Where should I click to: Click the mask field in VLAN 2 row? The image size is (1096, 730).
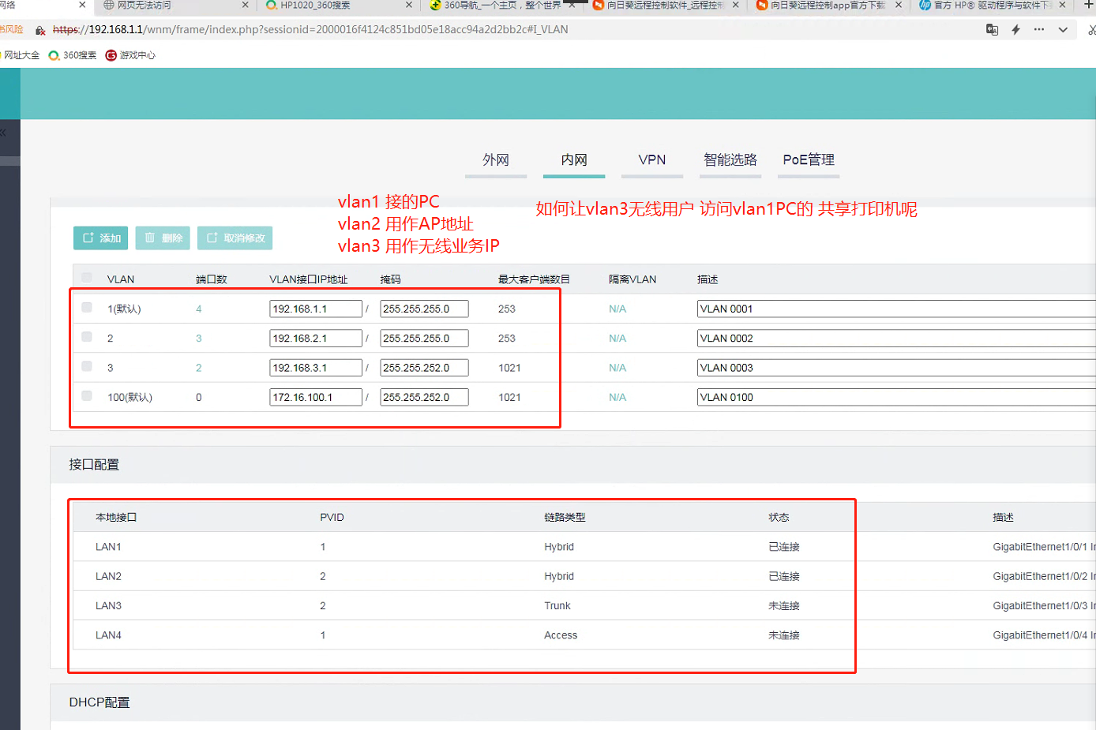click(x=424, y=339)
